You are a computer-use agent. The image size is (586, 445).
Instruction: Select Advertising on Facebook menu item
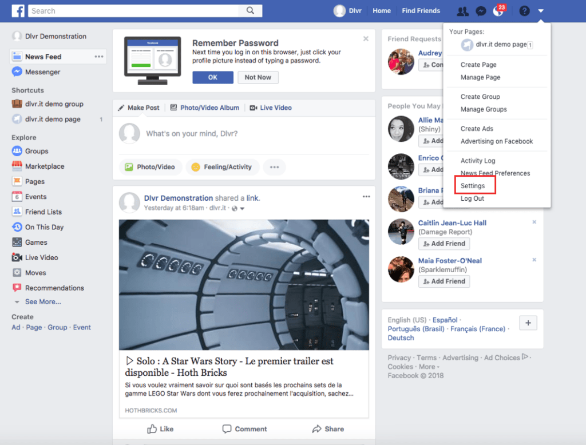pyautogui.click(x=497, y=141)
